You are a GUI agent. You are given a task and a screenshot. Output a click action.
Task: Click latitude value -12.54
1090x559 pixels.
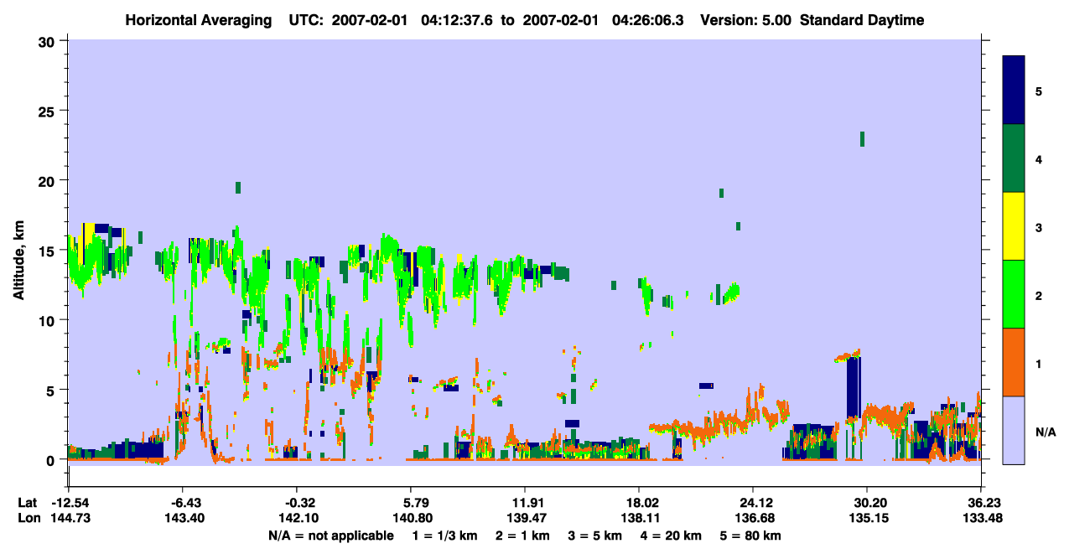[69, 503]
